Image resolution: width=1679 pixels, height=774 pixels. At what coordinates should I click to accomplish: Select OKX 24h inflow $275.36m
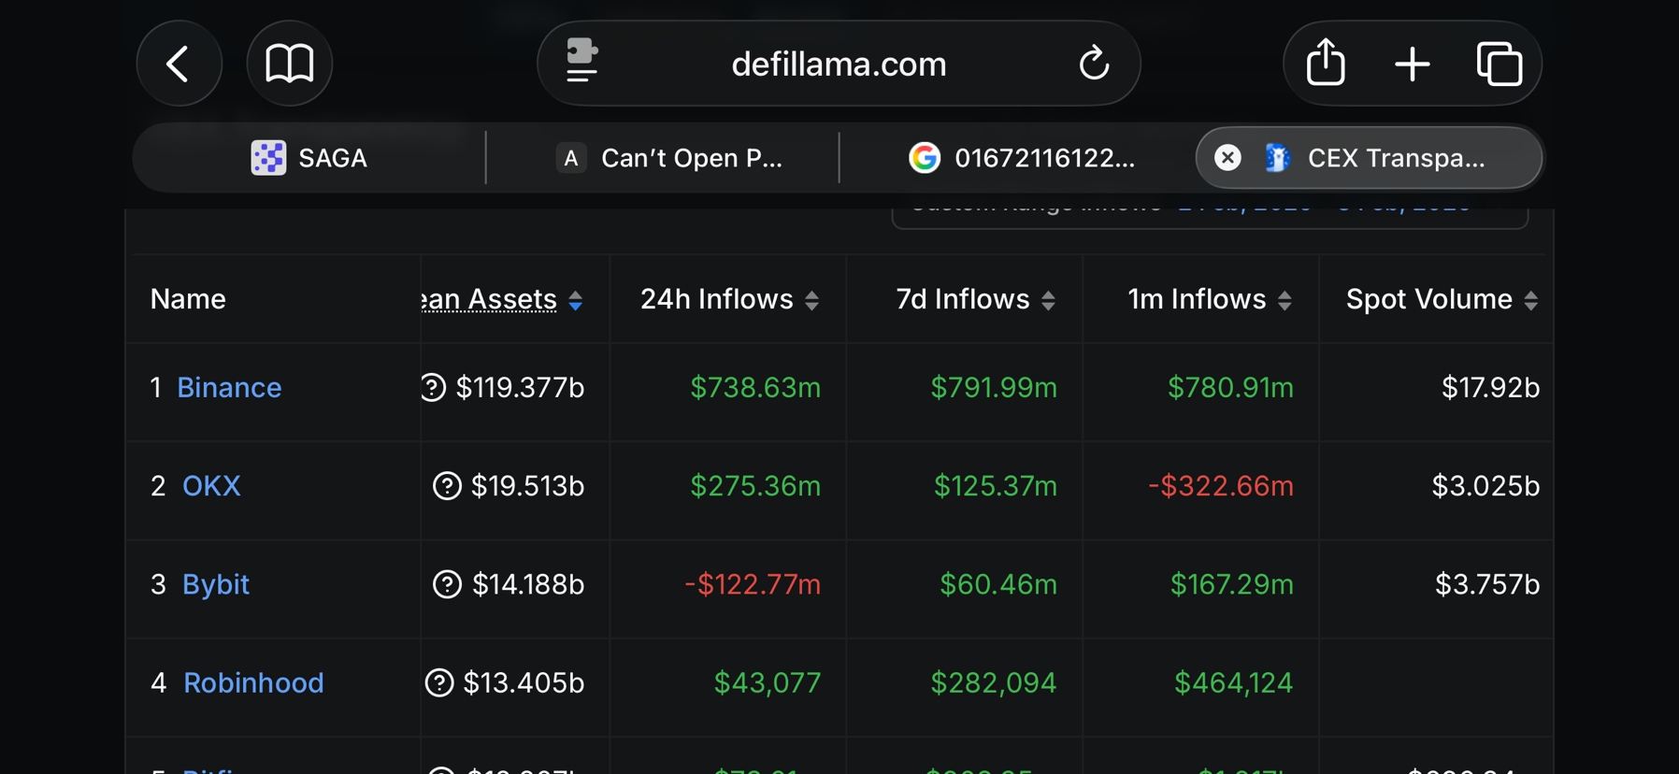[x=755, y=486]
